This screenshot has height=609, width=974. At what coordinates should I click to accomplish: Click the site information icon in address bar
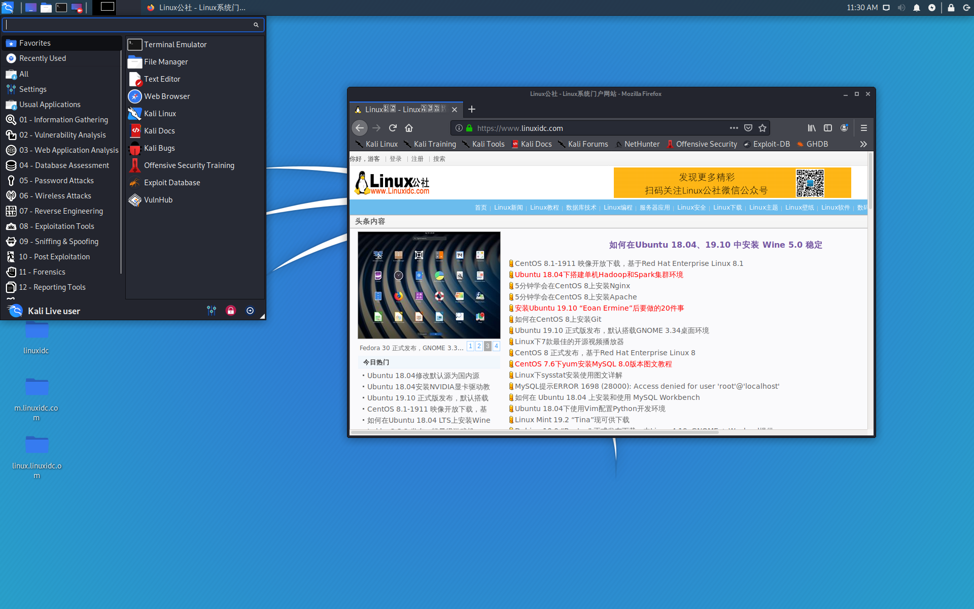point(459,128)
